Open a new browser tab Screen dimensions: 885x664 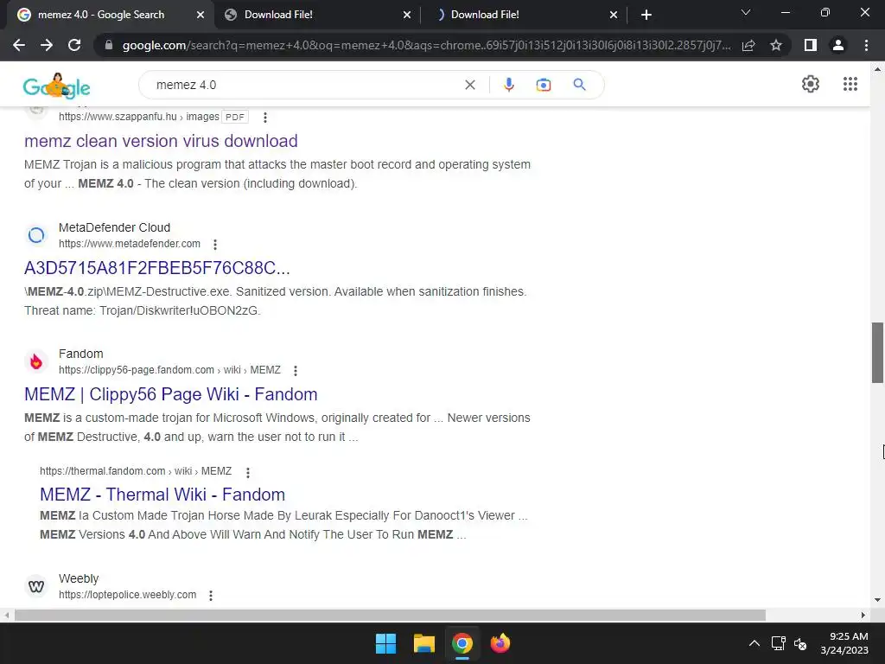click(646, 15)
